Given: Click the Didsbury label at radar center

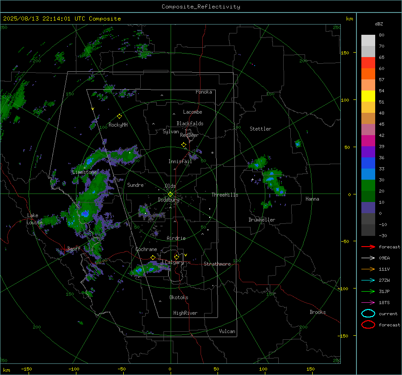Looking at the screenshot, I should 168,200.
